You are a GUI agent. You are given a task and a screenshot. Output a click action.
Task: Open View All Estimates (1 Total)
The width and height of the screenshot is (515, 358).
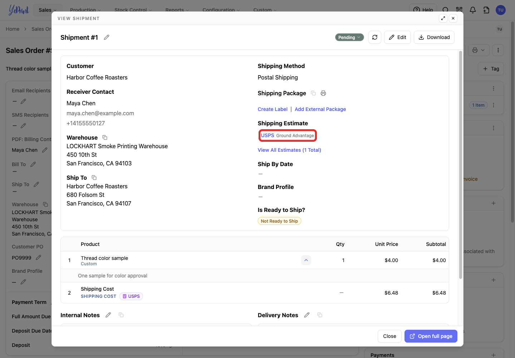[x=289, y=150]
